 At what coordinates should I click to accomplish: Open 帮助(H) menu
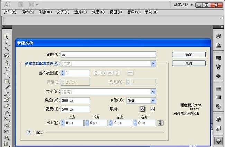click(151, 12)
